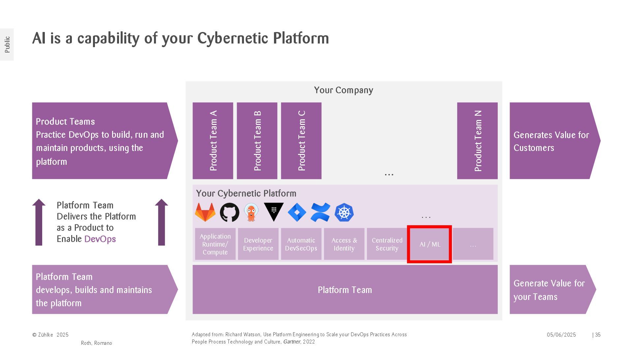The image size is (633, 356).
Task: Click the Confluence logo icon
Action: (320, 212)
